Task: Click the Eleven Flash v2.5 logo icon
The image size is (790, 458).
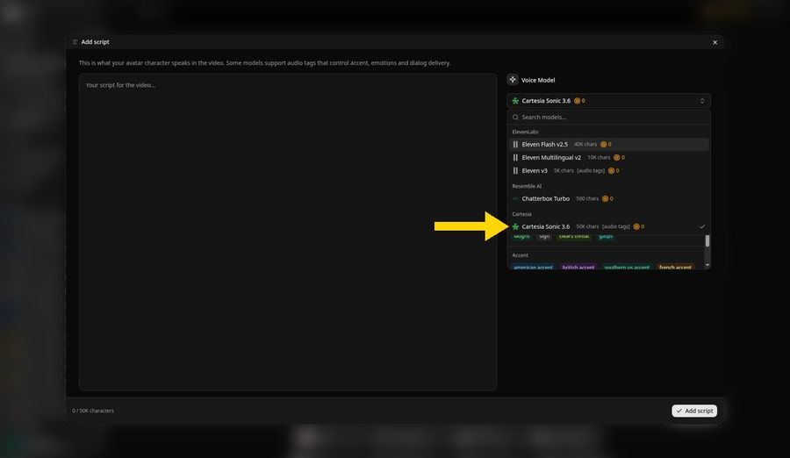Action: tap(515, 144)
